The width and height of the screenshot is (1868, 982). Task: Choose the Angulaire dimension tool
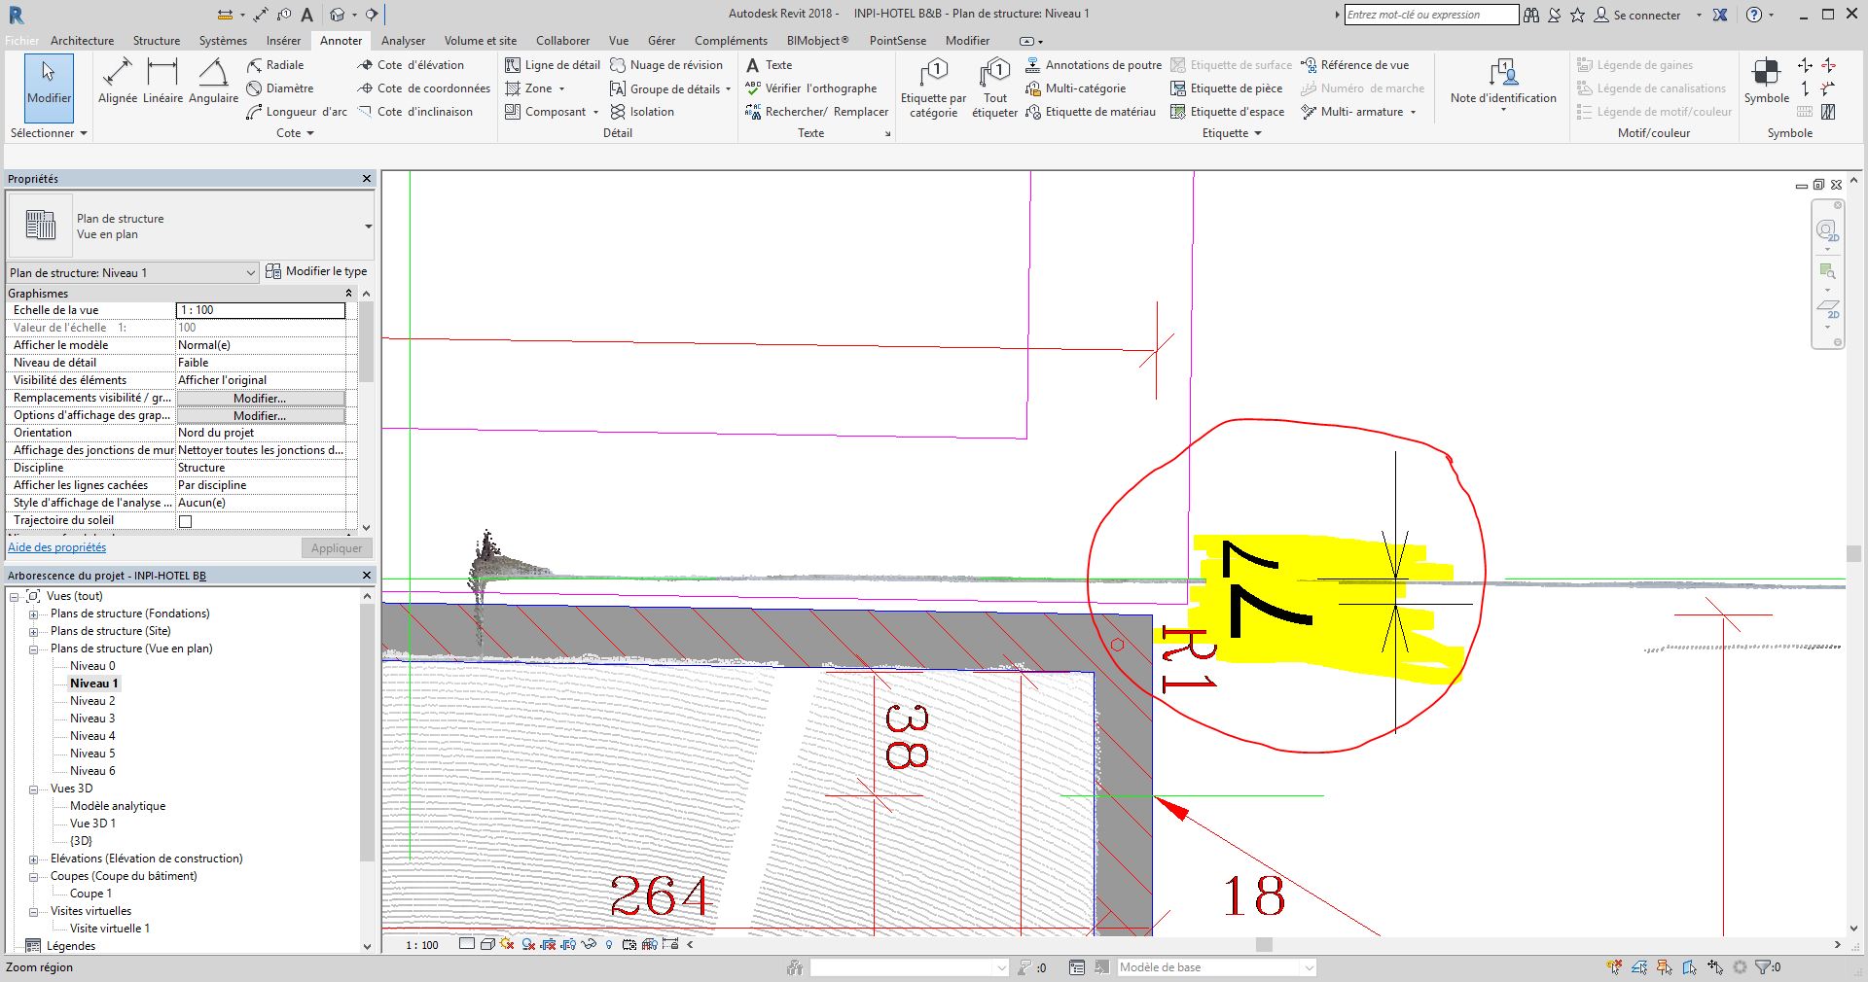click(x=213, y=81)
